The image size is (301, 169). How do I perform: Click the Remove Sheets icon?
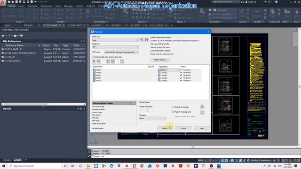pos(99,61)
